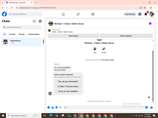Click the '$600 - 2 Beds 2 Baths House' listing text
This screenshot has height=118, width=158.
click(x=63, y=32)
